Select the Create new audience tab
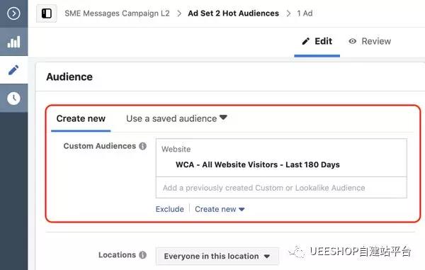The width and height of the screenshot is (425, 270). tap(81, 119)
